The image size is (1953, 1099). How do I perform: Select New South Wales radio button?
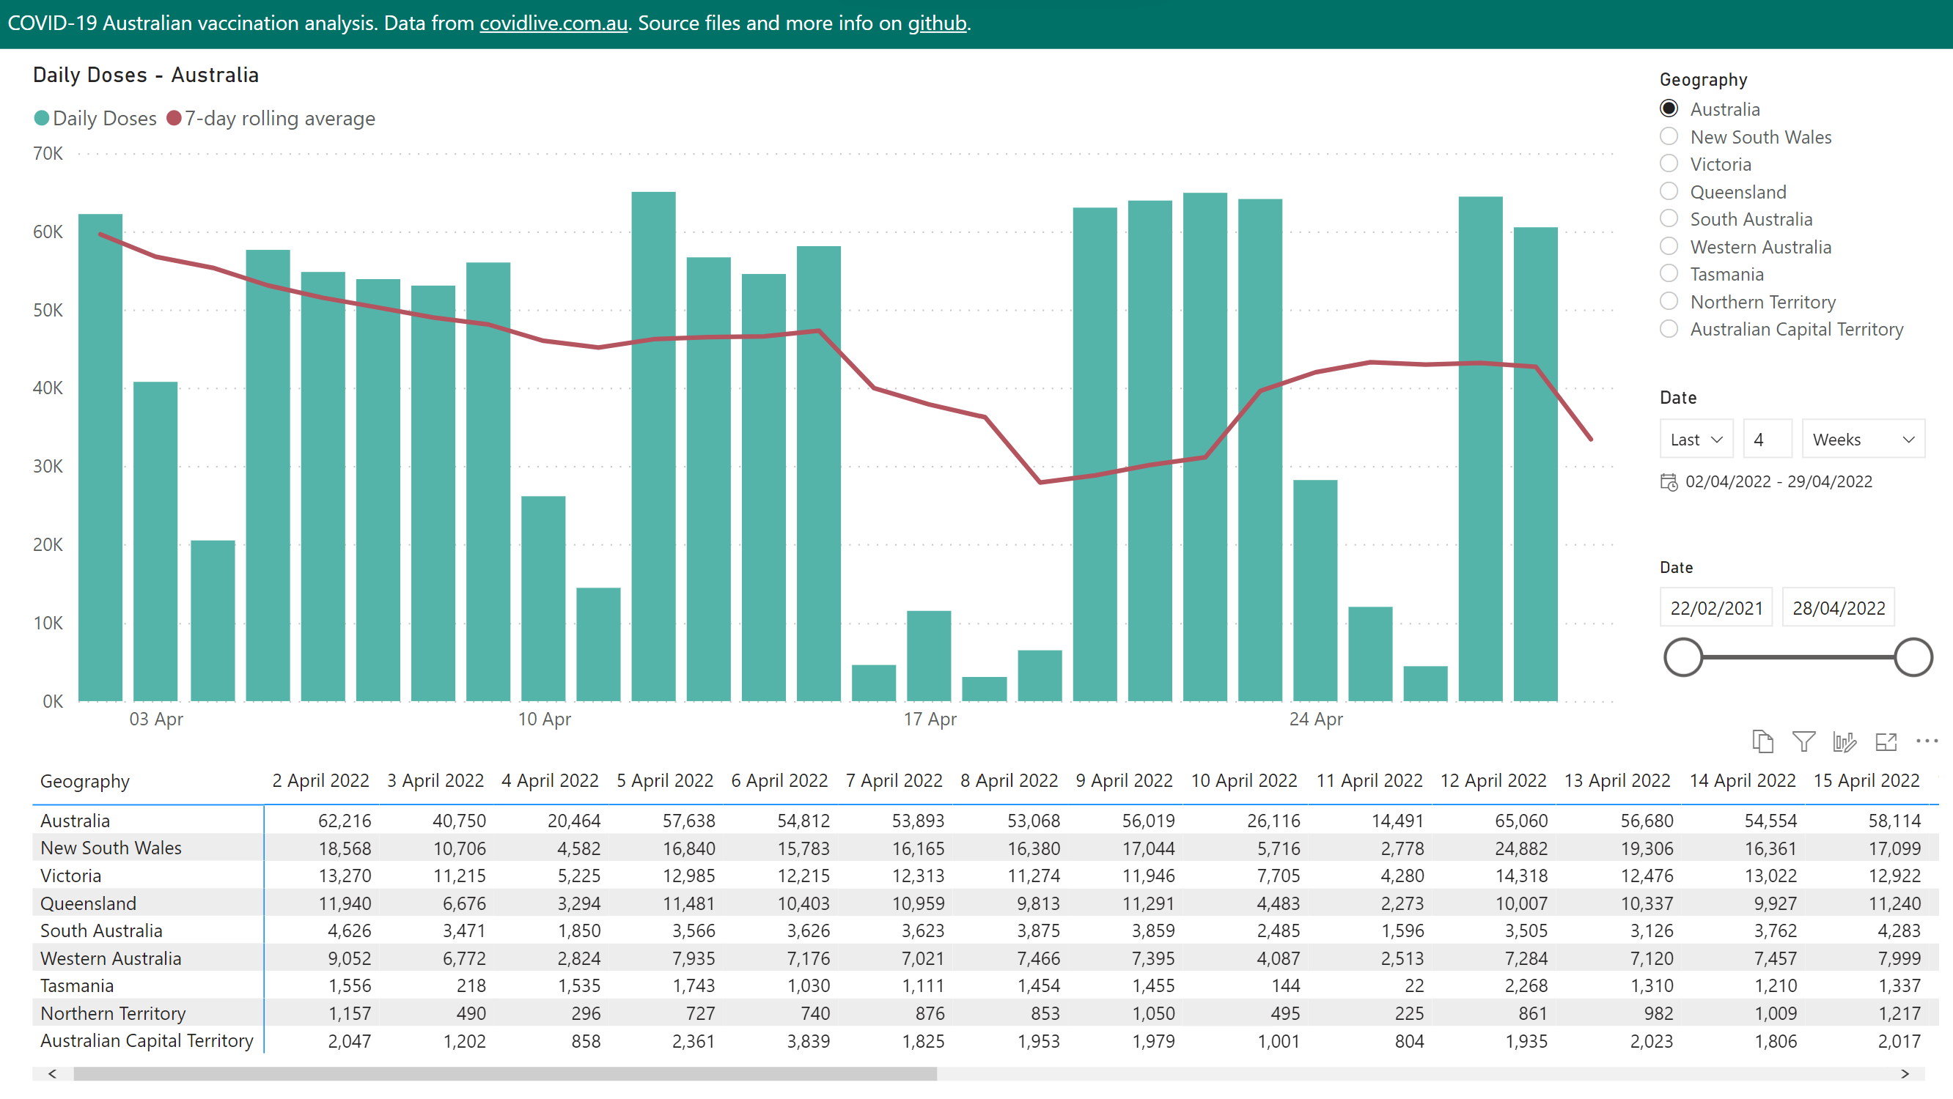(x=1669, y=136)
